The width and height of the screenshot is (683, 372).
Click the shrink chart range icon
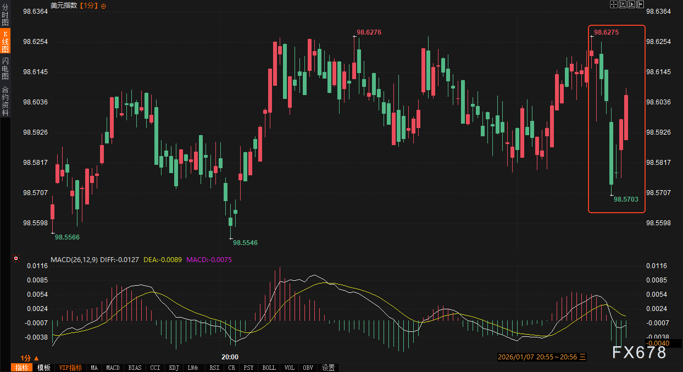[x=623, y=4]
